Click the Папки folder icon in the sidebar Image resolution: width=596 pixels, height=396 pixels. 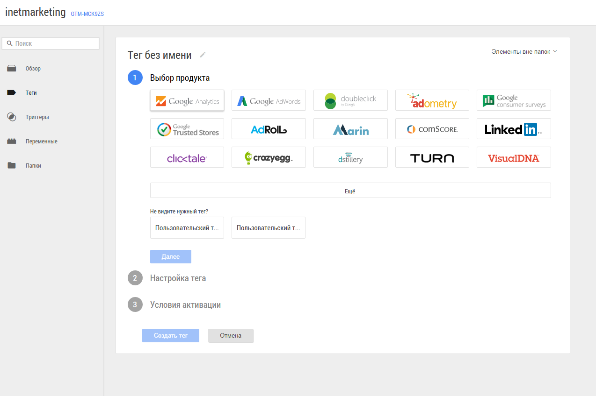click(12, 166)
